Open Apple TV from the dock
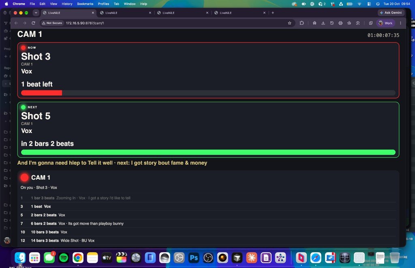The width and height of the screenshot is (415, 268). (x=107, y=257)
